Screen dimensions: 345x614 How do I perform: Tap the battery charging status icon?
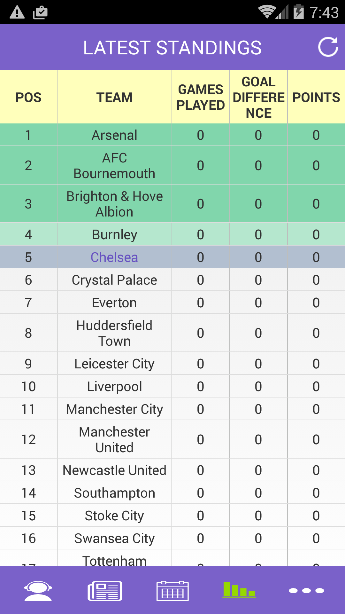click(299, 12)
